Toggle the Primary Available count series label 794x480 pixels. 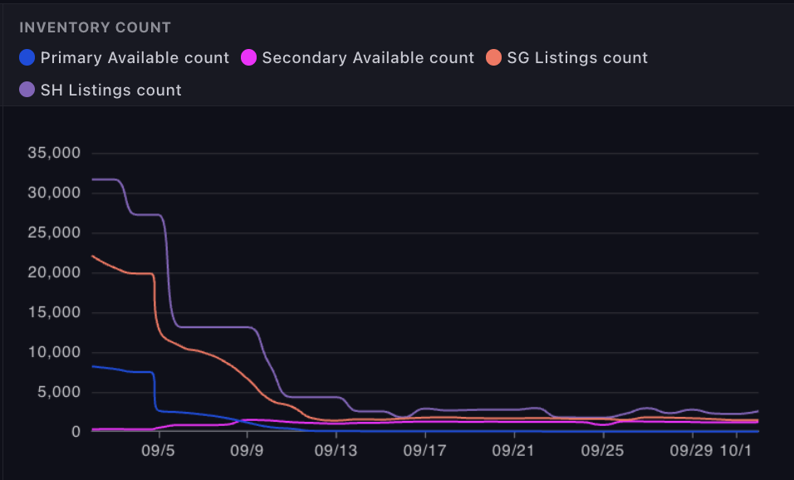pyautogui.click(x=135, y=58)
